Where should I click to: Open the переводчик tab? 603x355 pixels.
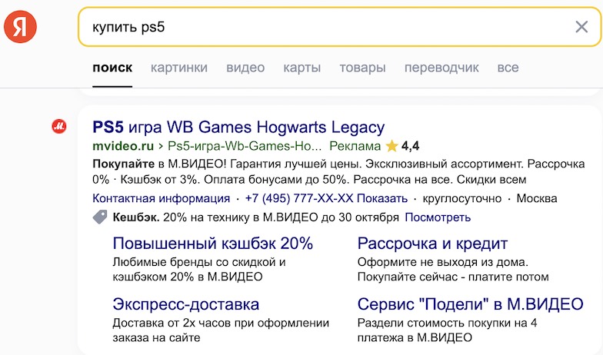coord(441,68)
